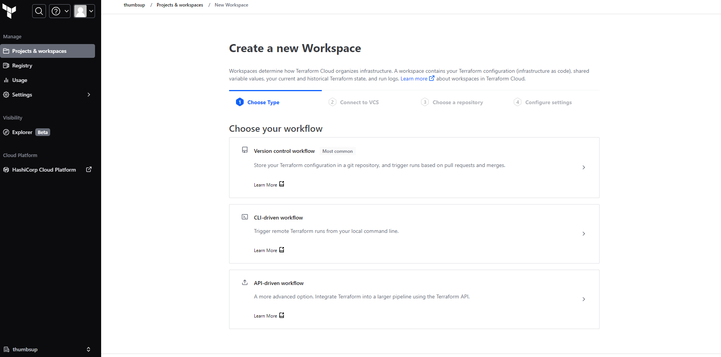
Task: Click the Terraform logo icon
Action: click(9, 11)
